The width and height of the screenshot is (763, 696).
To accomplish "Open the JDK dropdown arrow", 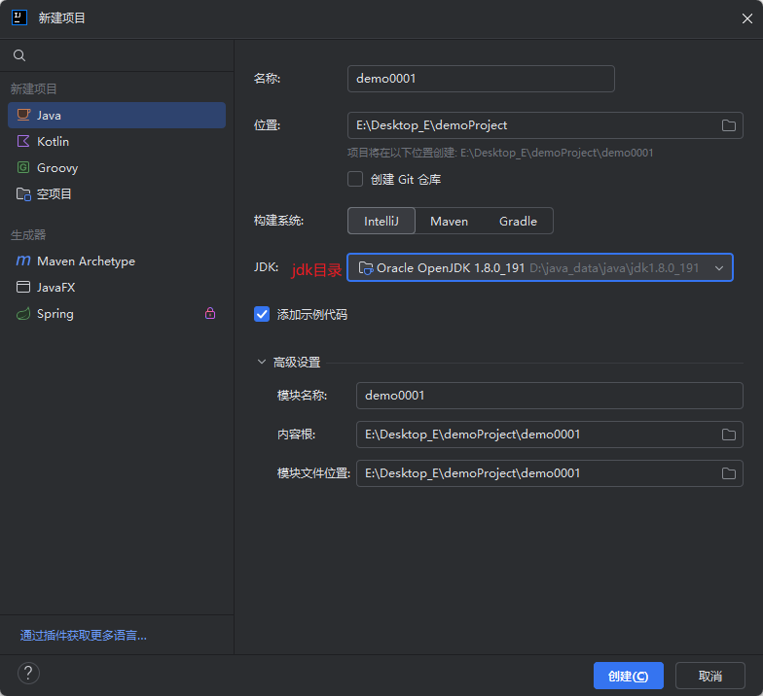I will 719,268.
